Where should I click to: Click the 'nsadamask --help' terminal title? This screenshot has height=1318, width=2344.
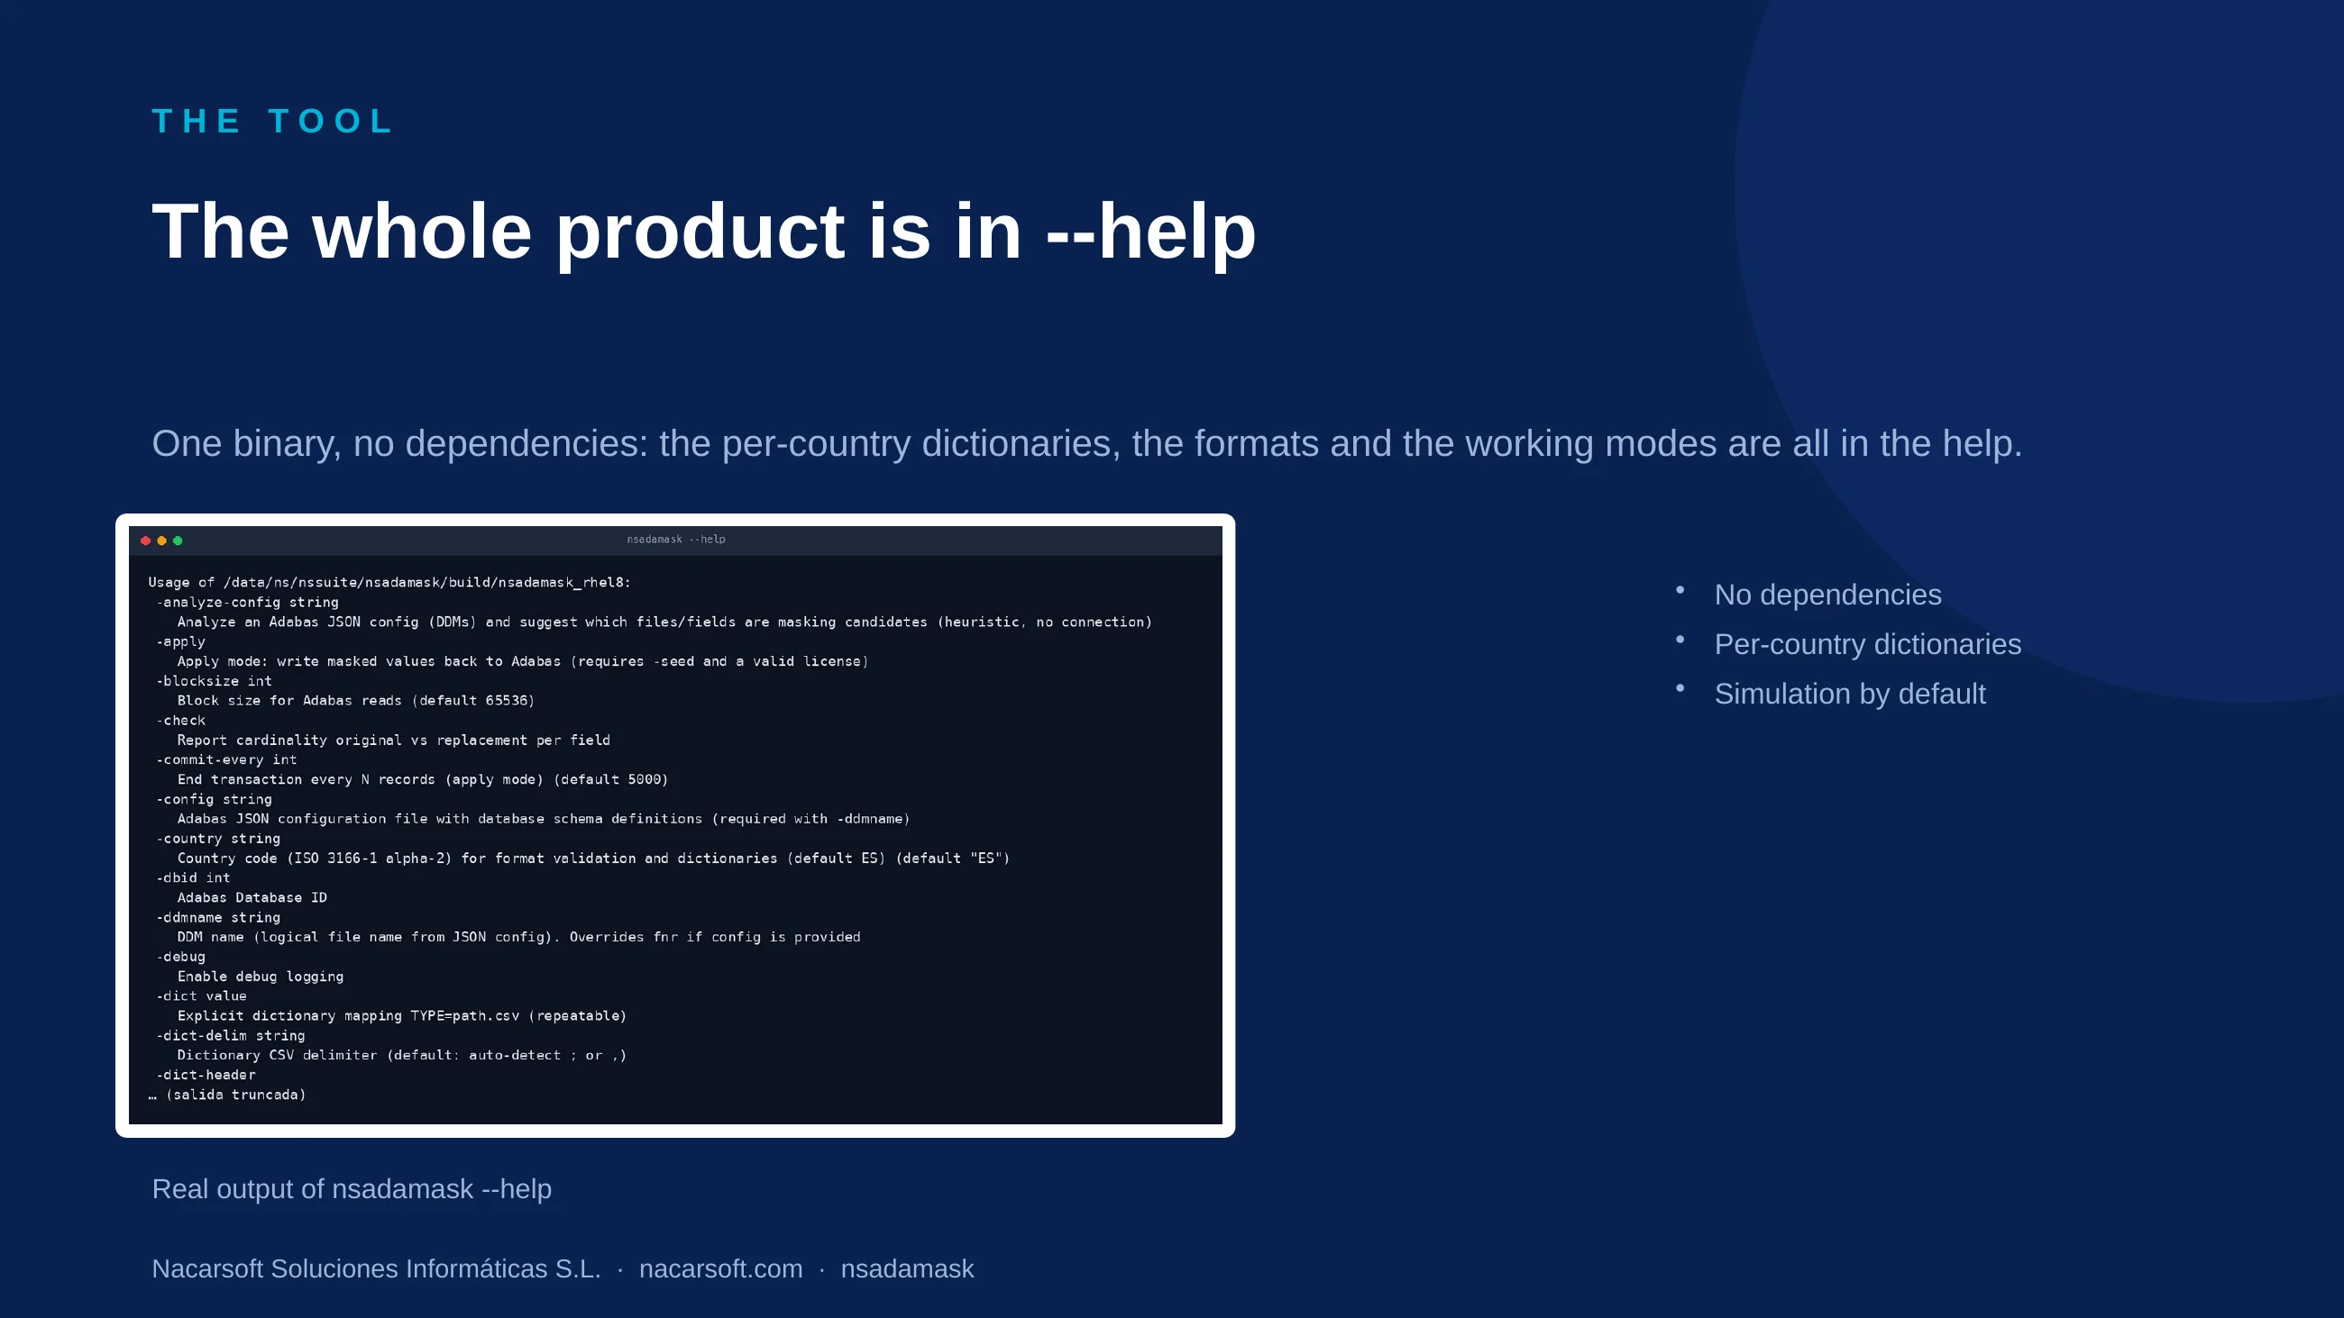(675, 540)
